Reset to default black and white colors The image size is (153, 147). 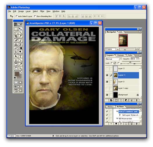15,78
